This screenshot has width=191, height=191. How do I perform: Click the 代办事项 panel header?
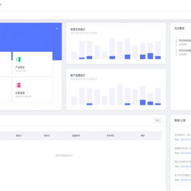(179, 28)
